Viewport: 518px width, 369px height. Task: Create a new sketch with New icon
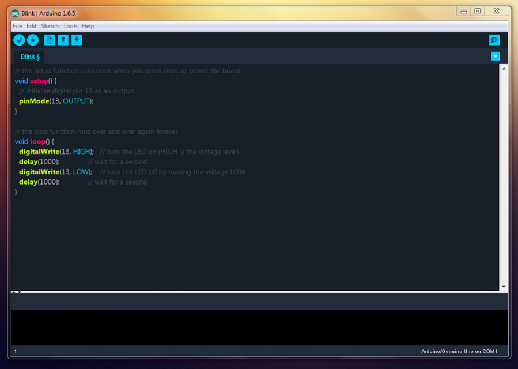50,40
